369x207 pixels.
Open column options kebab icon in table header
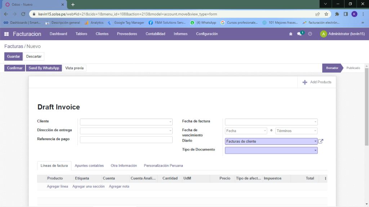coord(325,178)
